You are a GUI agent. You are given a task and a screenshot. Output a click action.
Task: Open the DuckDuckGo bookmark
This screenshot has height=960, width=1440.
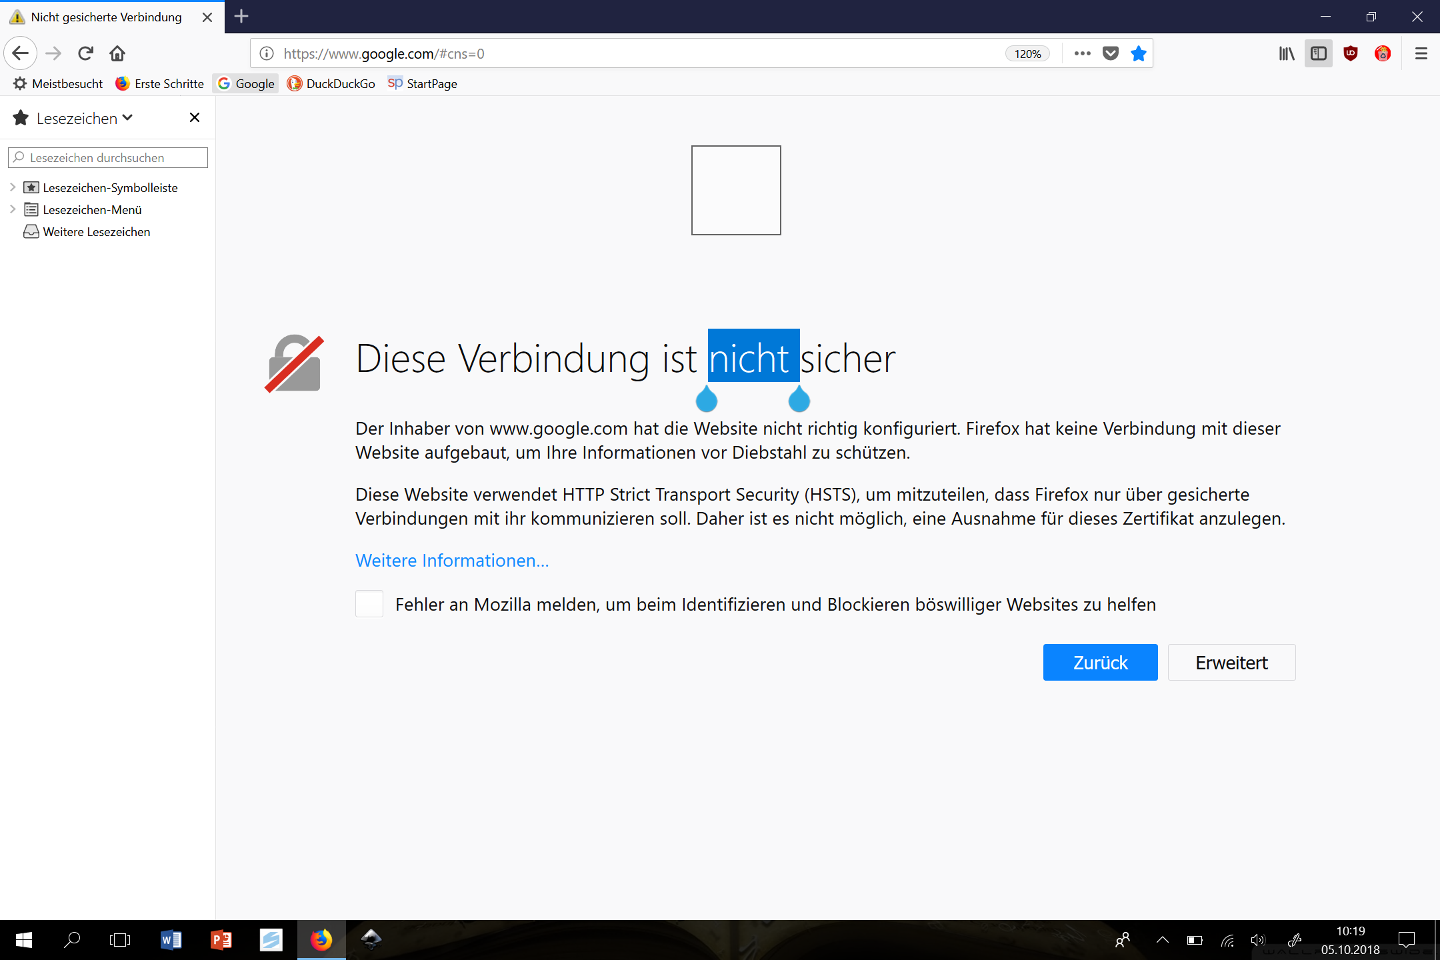pyautogui.click(x=331, y=83)
